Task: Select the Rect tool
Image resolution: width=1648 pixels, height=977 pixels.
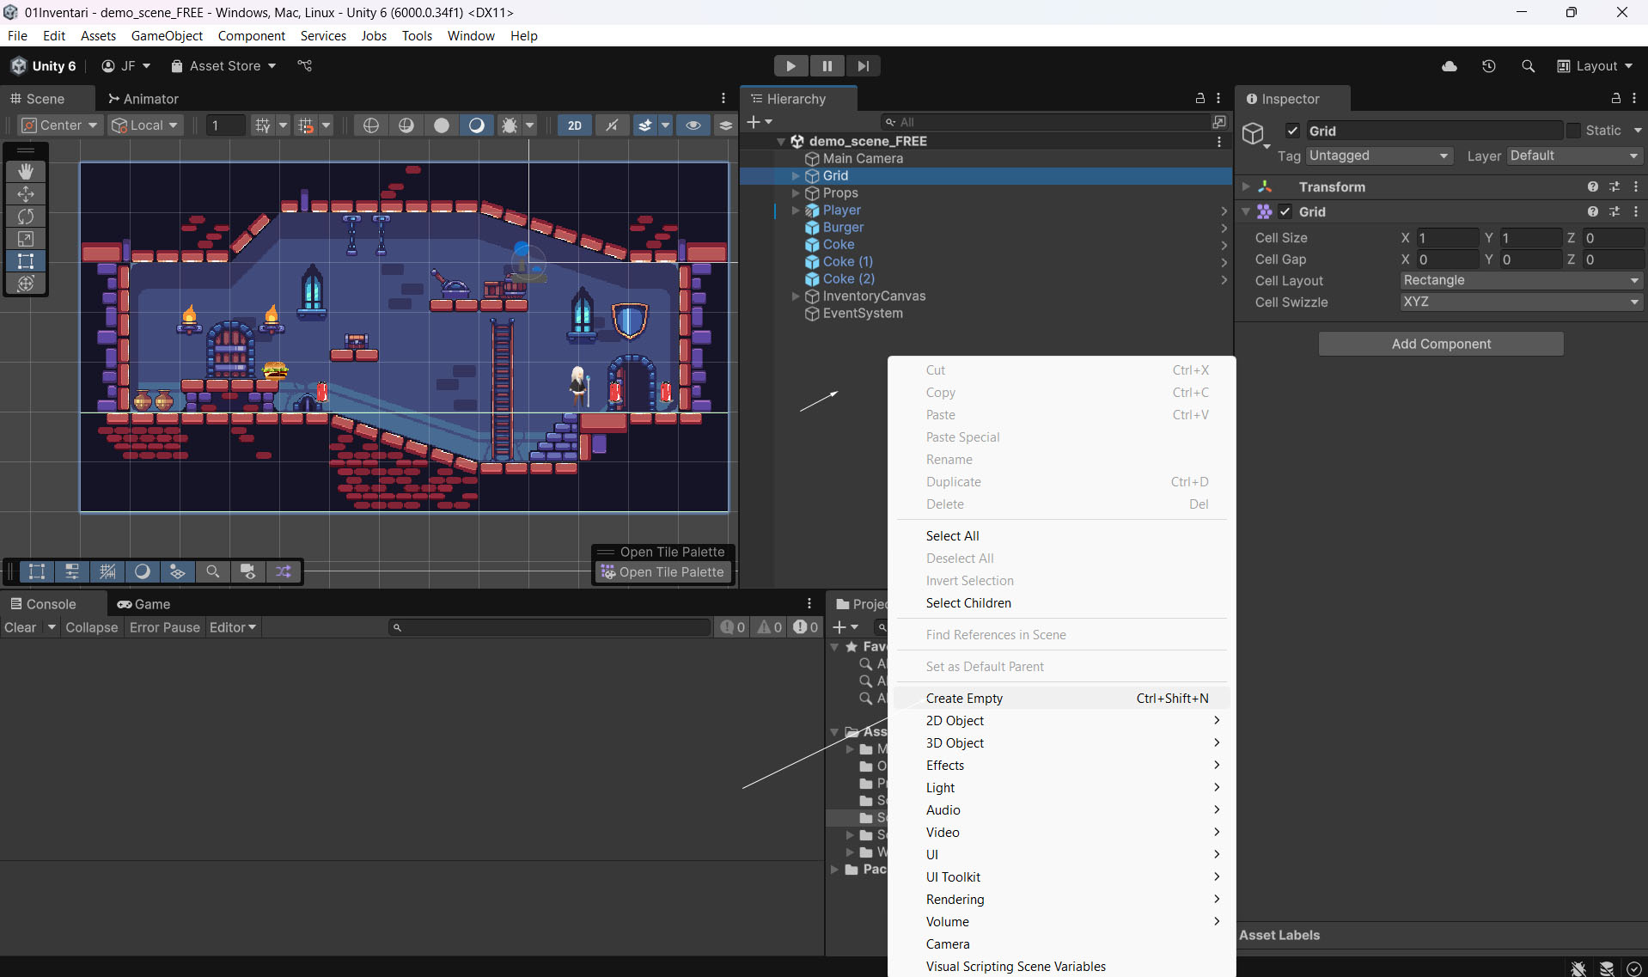Action: coord(26,261)
